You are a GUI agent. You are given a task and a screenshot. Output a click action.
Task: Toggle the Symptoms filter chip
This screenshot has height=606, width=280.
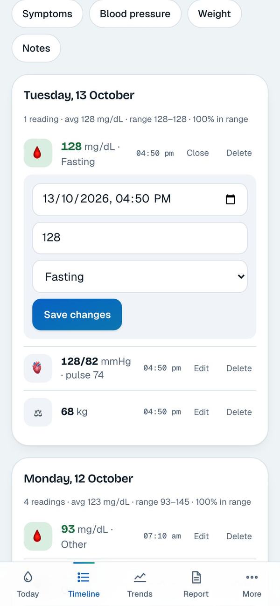[x=47, y=14]
